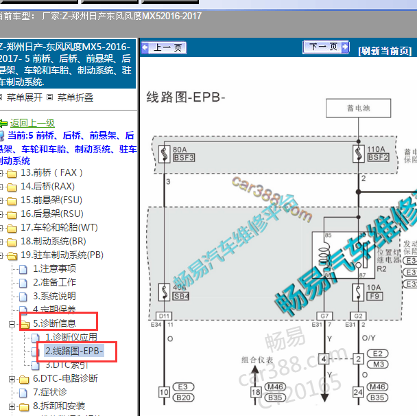This screenshot has width=417, height=416.
Task: Expand the 8.拆卸和安装 tree node
Action: 12,406
